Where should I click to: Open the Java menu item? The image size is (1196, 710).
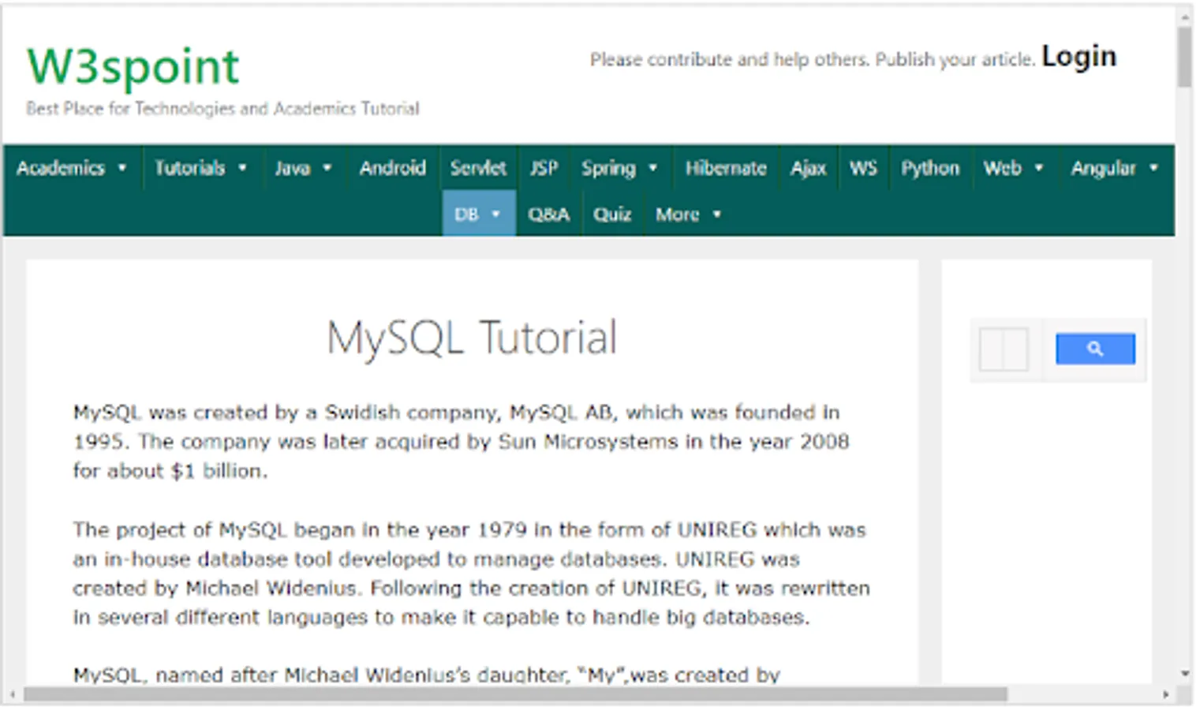coord(292,168)
